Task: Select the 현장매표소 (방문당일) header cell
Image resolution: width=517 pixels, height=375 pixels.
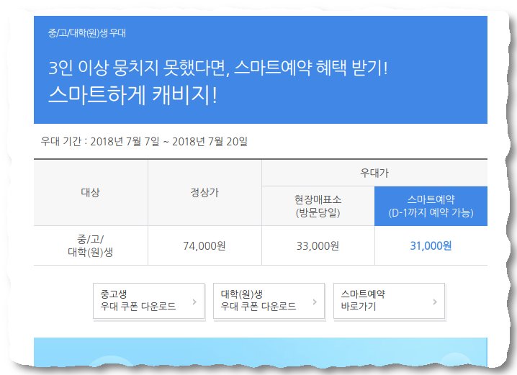Action: (x=318, y=206)
